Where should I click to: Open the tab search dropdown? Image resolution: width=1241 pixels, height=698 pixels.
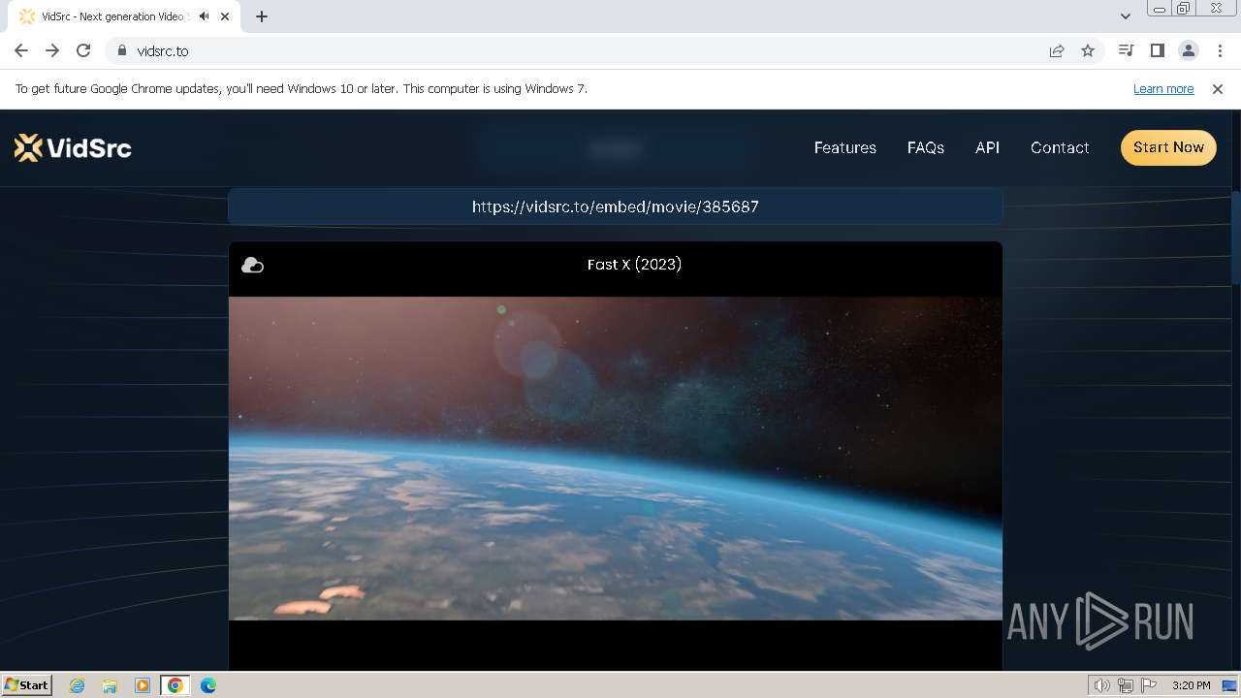(x=1125, y=16)
